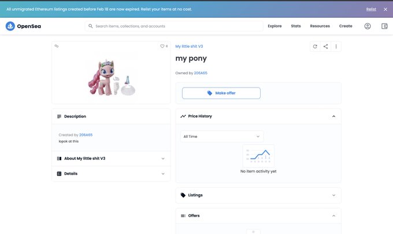
Task: Collapse the Price History section chevron
Action: [x=333, y=116]
